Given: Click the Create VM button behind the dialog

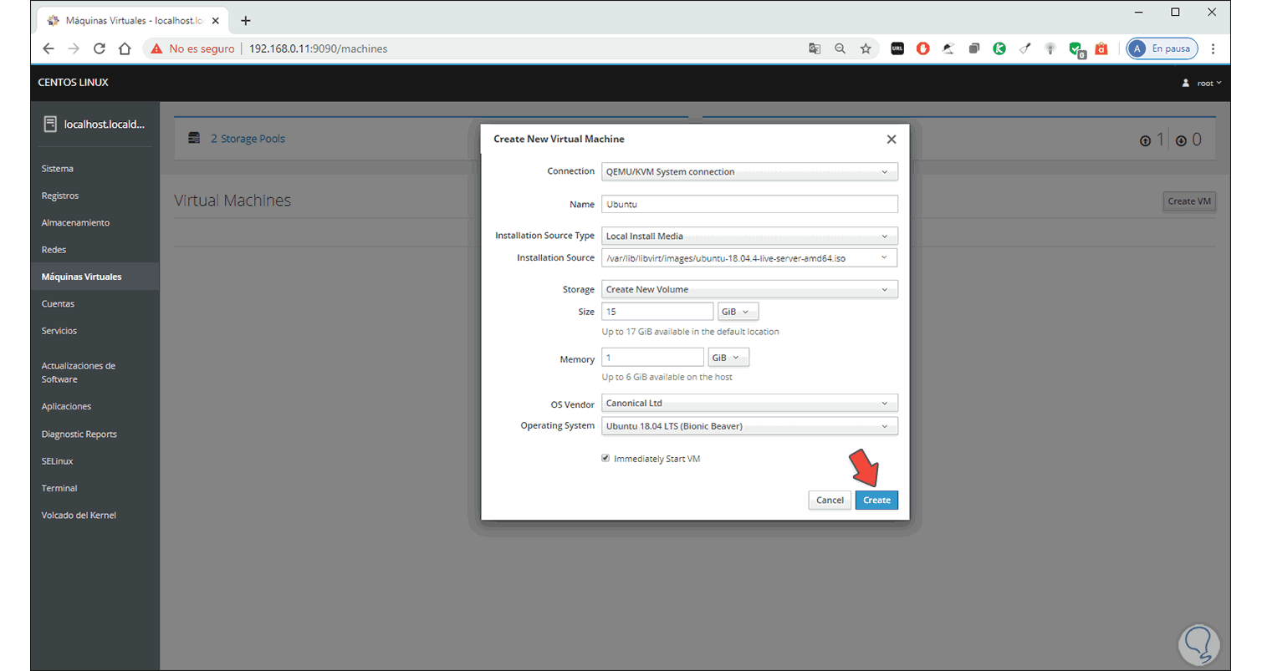Looking at the screenshot, I should click(x=1189, y=201).
